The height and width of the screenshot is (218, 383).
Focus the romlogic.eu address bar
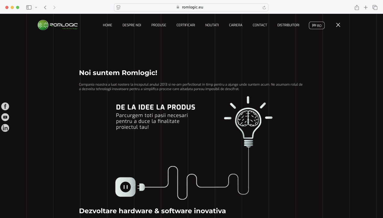pyautogui.click(x=191, y=7)
